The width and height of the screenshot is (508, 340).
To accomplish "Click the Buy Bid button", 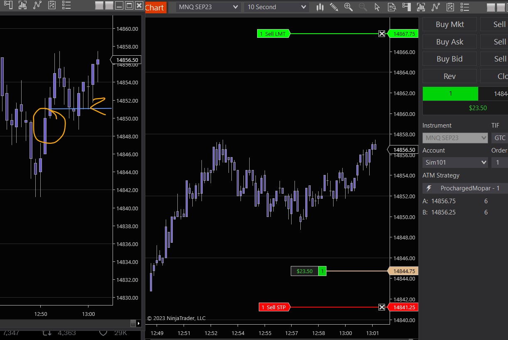I will [450, 59].
